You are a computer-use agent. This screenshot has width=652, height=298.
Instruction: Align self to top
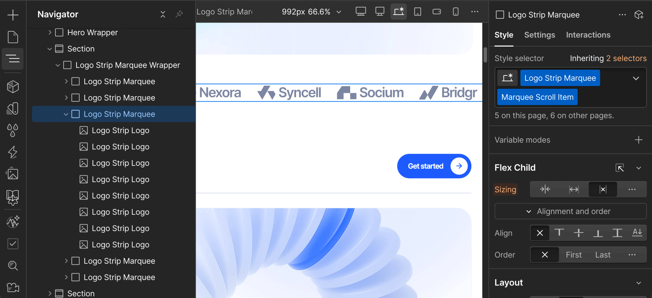coord(559,233)
